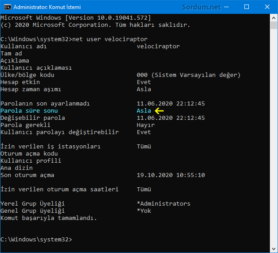Image resolution: width=278 pixels, height=253 pixels.
Task: Click the Command Prompt icon in title bar
Action: click(7, 7)
